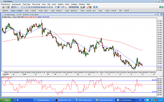Open the Settings menu
This screenshot has width=164, height=102.
click(74, 4)
